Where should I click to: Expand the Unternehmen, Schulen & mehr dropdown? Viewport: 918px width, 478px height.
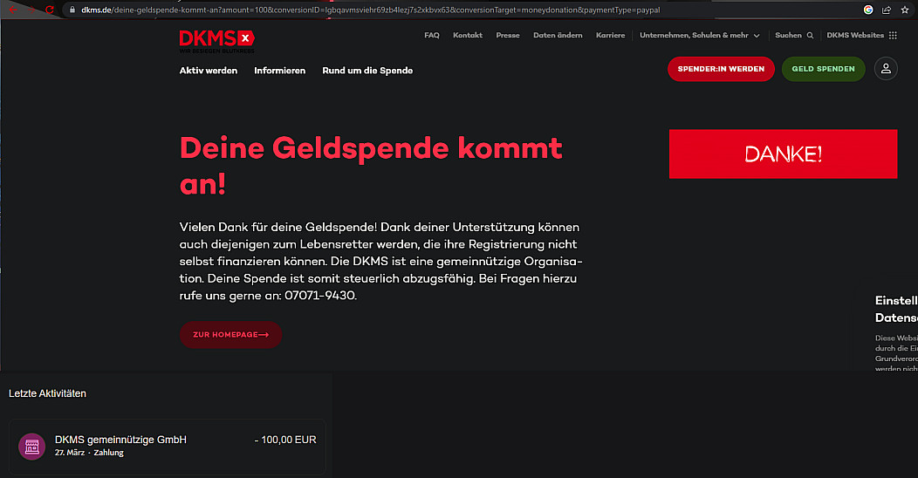699,36
